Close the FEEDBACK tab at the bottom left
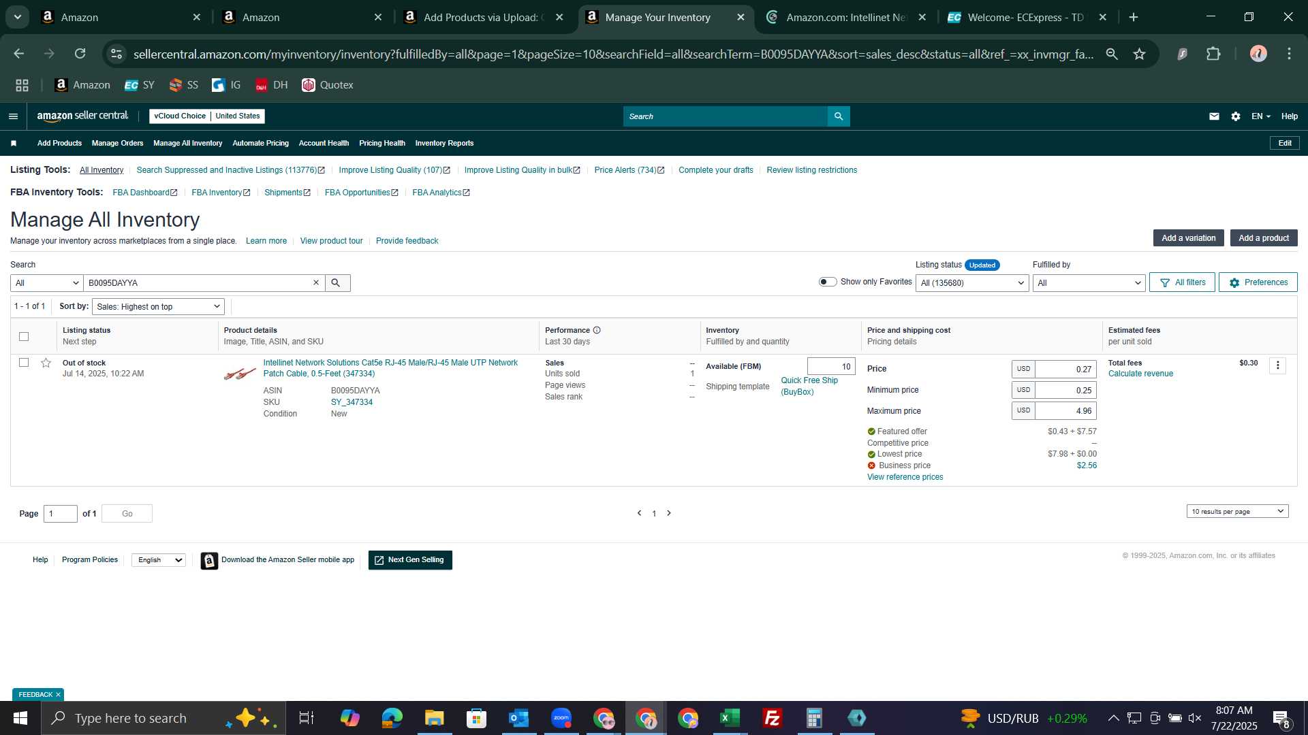1308x735 pixels. [x=58, y=695]
